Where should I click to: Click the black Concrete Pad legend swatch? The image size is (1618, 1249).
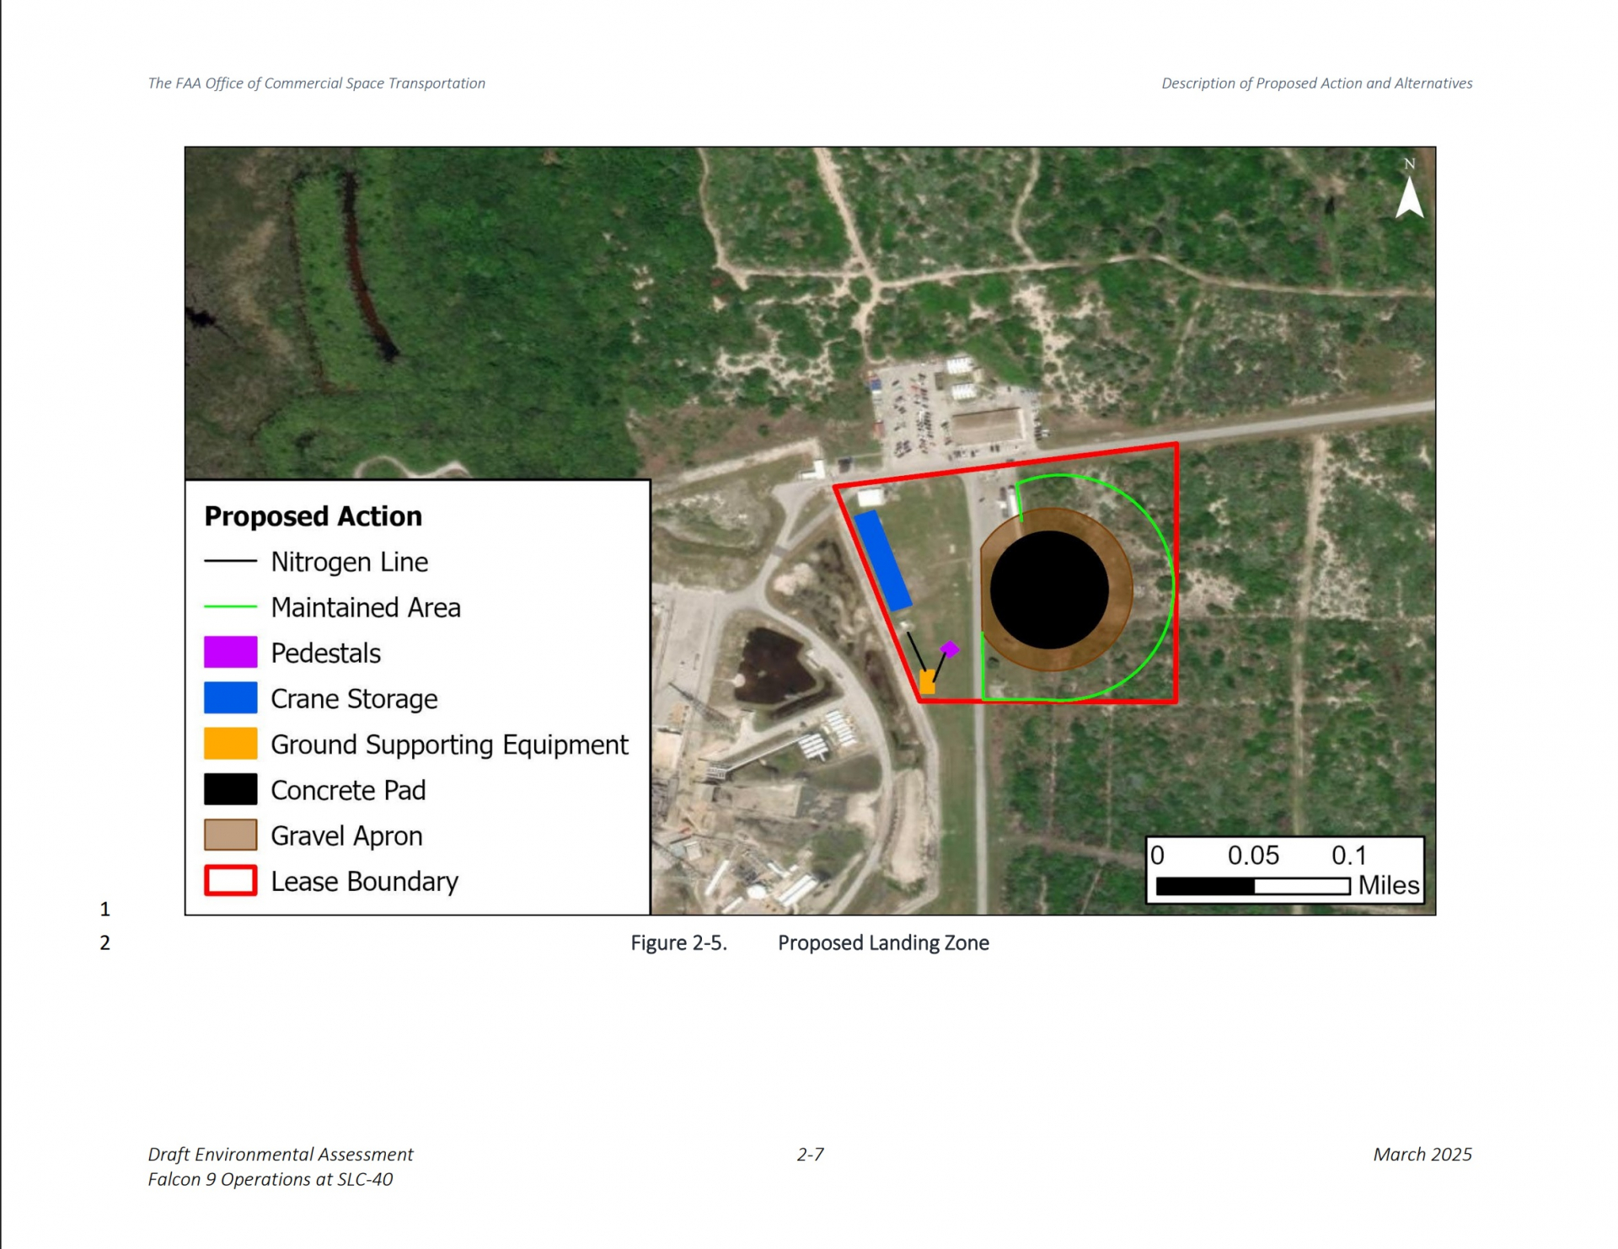click(230, 790)
